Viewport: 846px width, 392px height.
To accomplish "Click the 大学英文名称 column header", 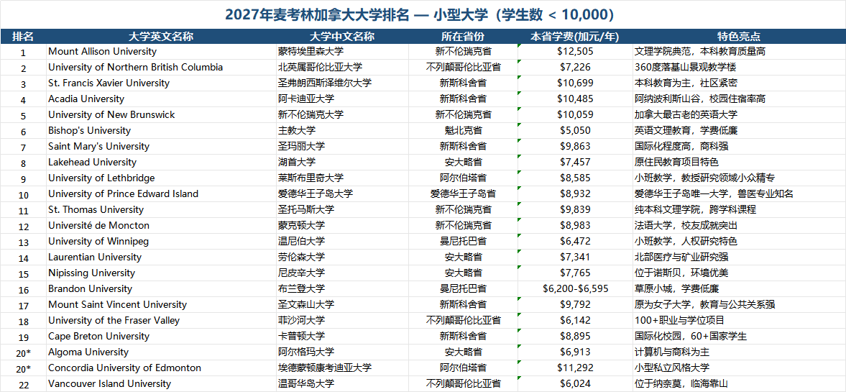I will 161,37.
